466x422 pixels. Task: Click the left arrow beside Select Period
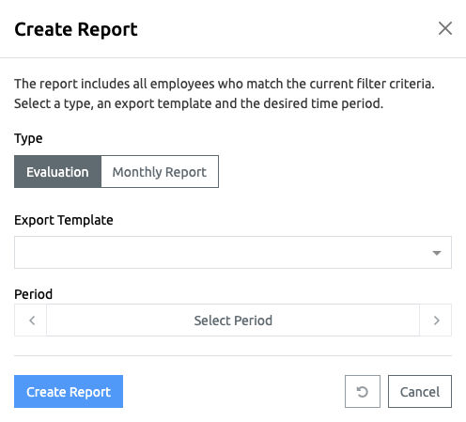31,320
